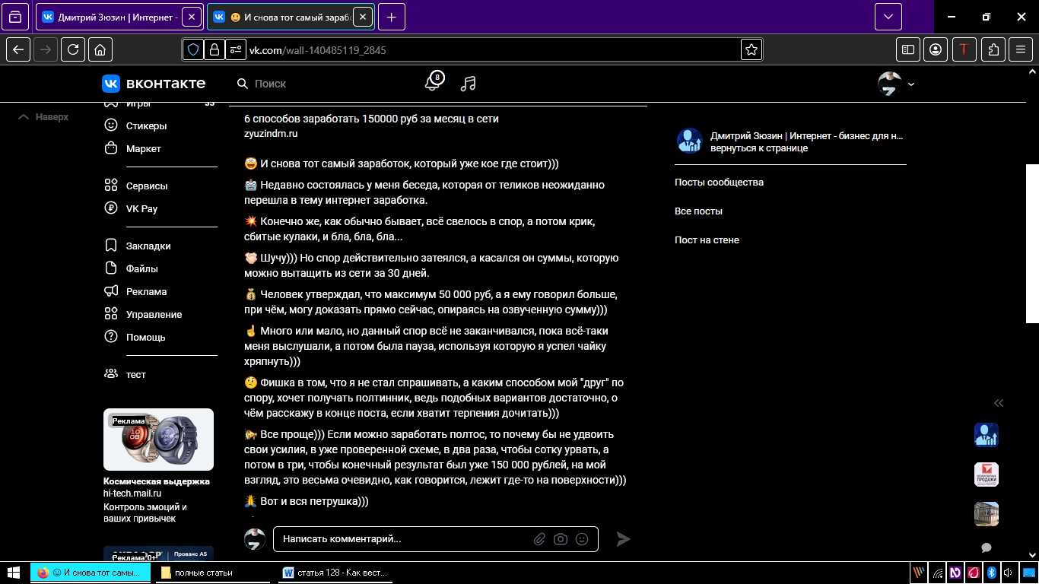Go to browser home page
This screenshot has width=1039, height=584.
100,49
